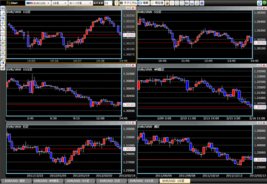
Task: Close the EUR/USD 5分足 chart panel
Action: click(x=264, y=8)
